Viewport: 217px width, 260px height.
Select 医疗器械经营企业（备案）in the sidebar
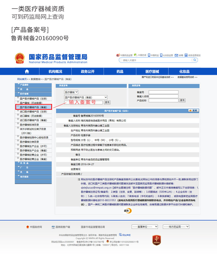click(33, 159)
